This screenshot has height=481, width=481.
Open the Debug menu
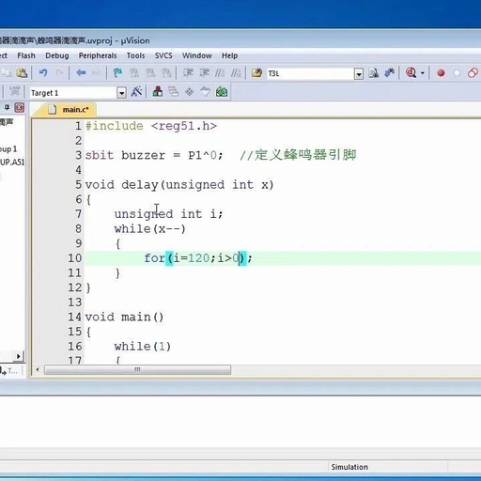[57, 55]
